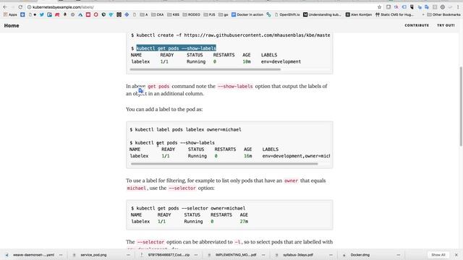Click the Google Translate extension icon

(427, 7)
